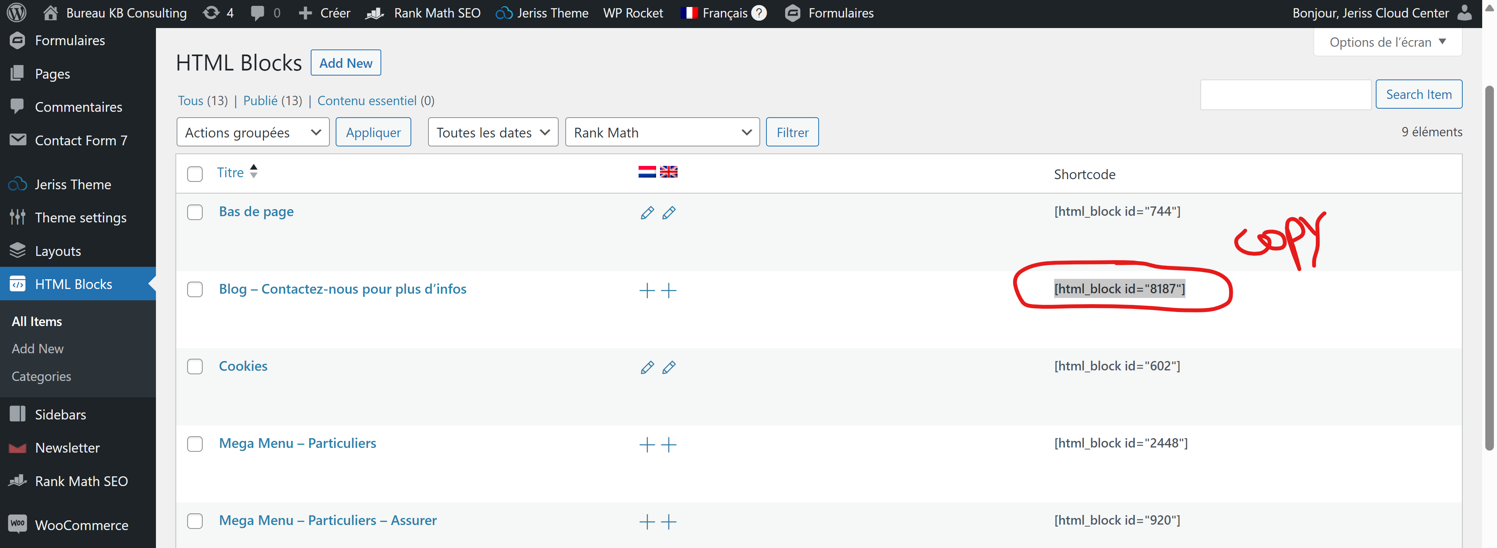Viewport: 1497px width, 548px height.
Task: Check the Mega Menu – Particuliers – Assurer checkbox
Action: coord(195,521)
